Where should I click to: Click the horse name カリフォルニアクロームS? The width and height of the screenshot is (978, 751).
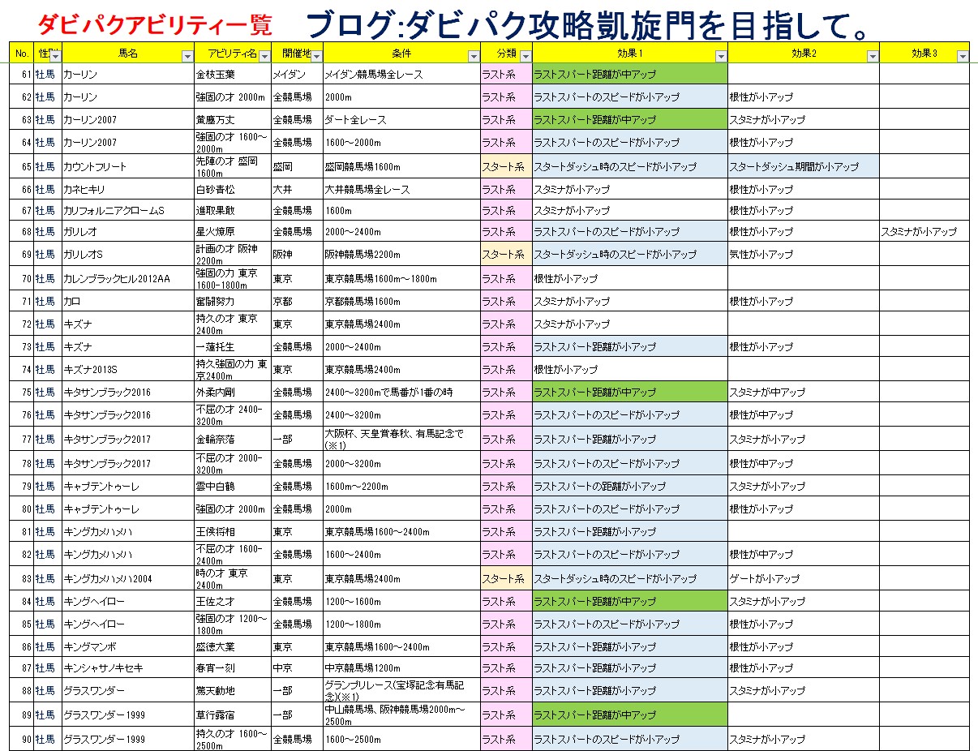(x=114, y=211)
